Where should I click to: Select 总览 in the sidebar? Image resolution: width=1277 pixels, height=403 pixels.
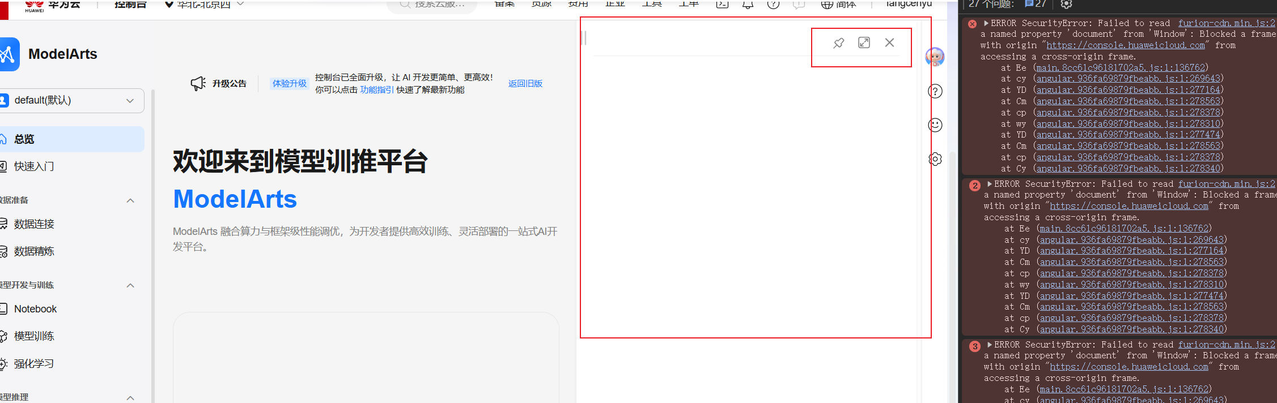72,139
